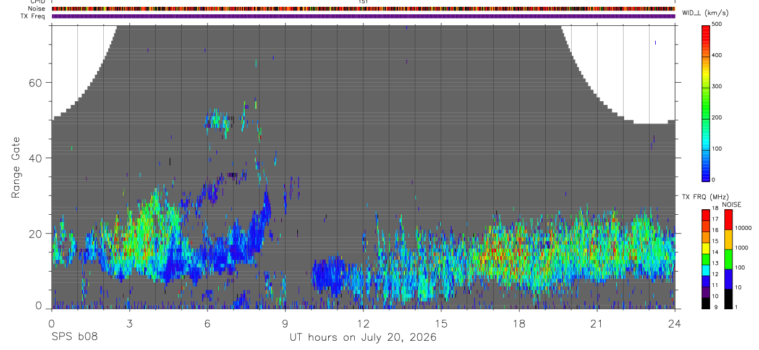Click the SPS b08 radar beam label
The image size is (759, 350).
pos(74,337)
